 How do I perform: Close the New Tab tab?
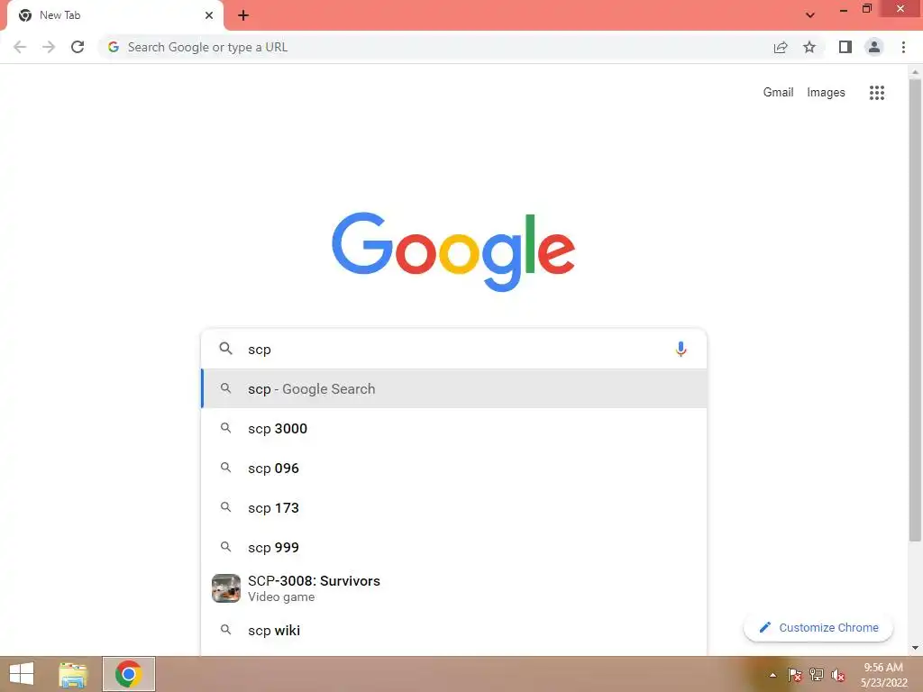click(x=209, y=15)
